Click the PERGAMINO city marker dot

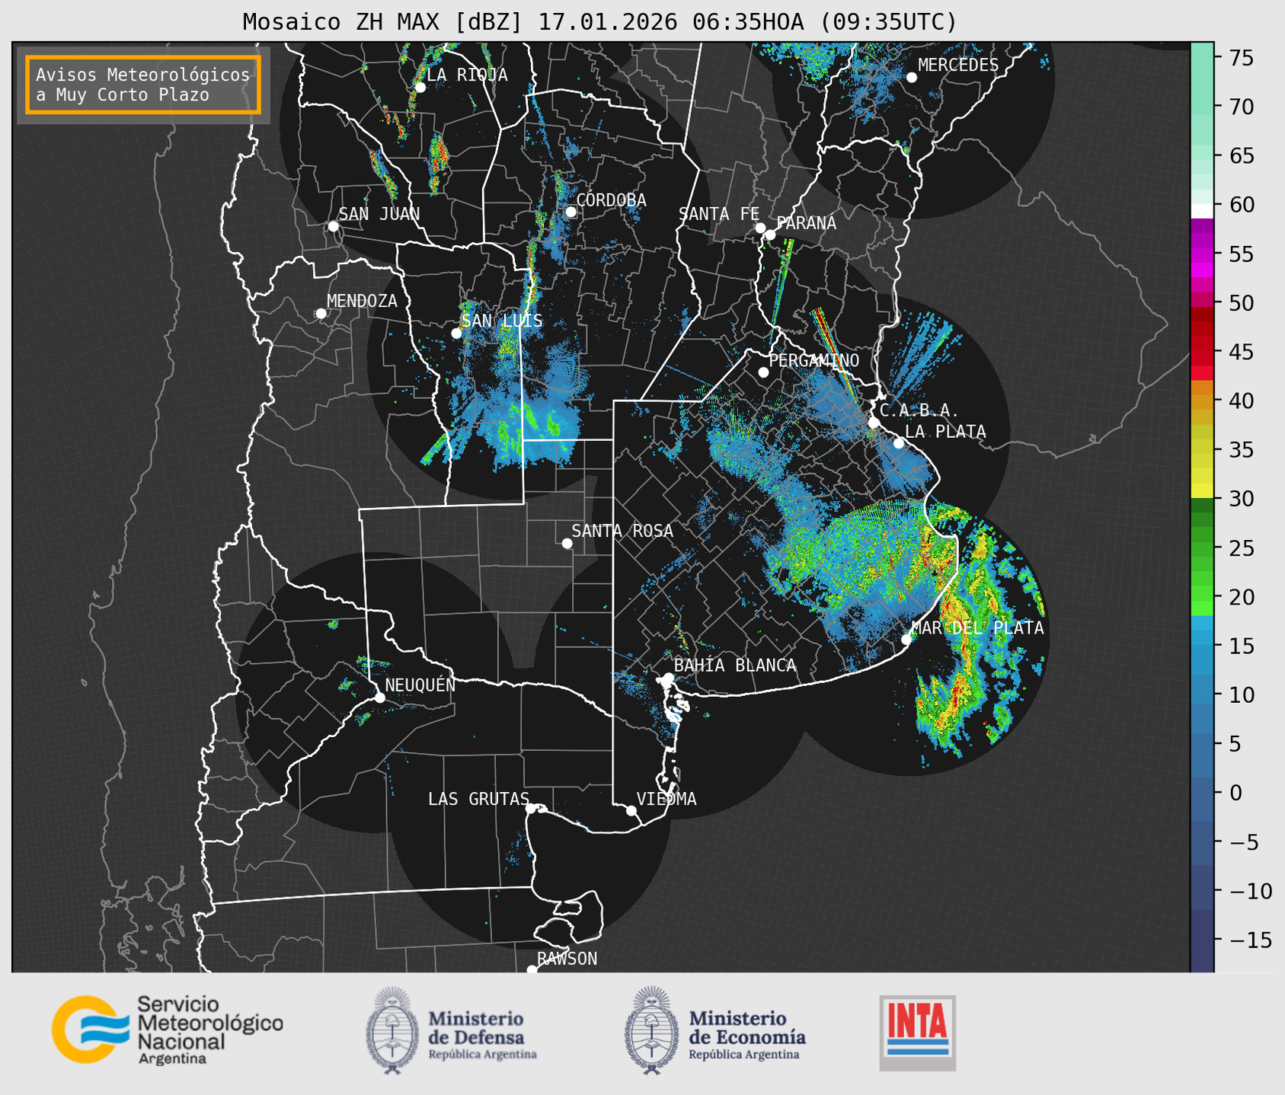click(x=763, y=372)
